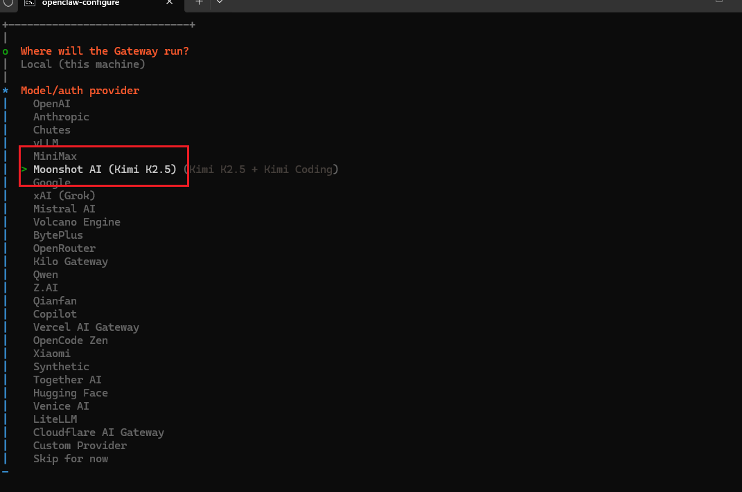The image size is (742, 492).
Task: Select the Xiaomi provider
Action: coord(51,354)
